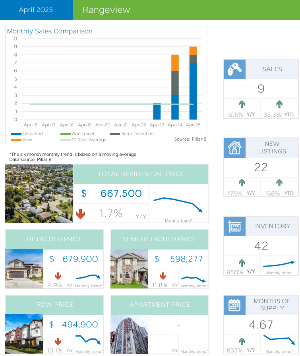
Task: Click the Source: Pillar 9 text under chart
Action: (190, 139)
